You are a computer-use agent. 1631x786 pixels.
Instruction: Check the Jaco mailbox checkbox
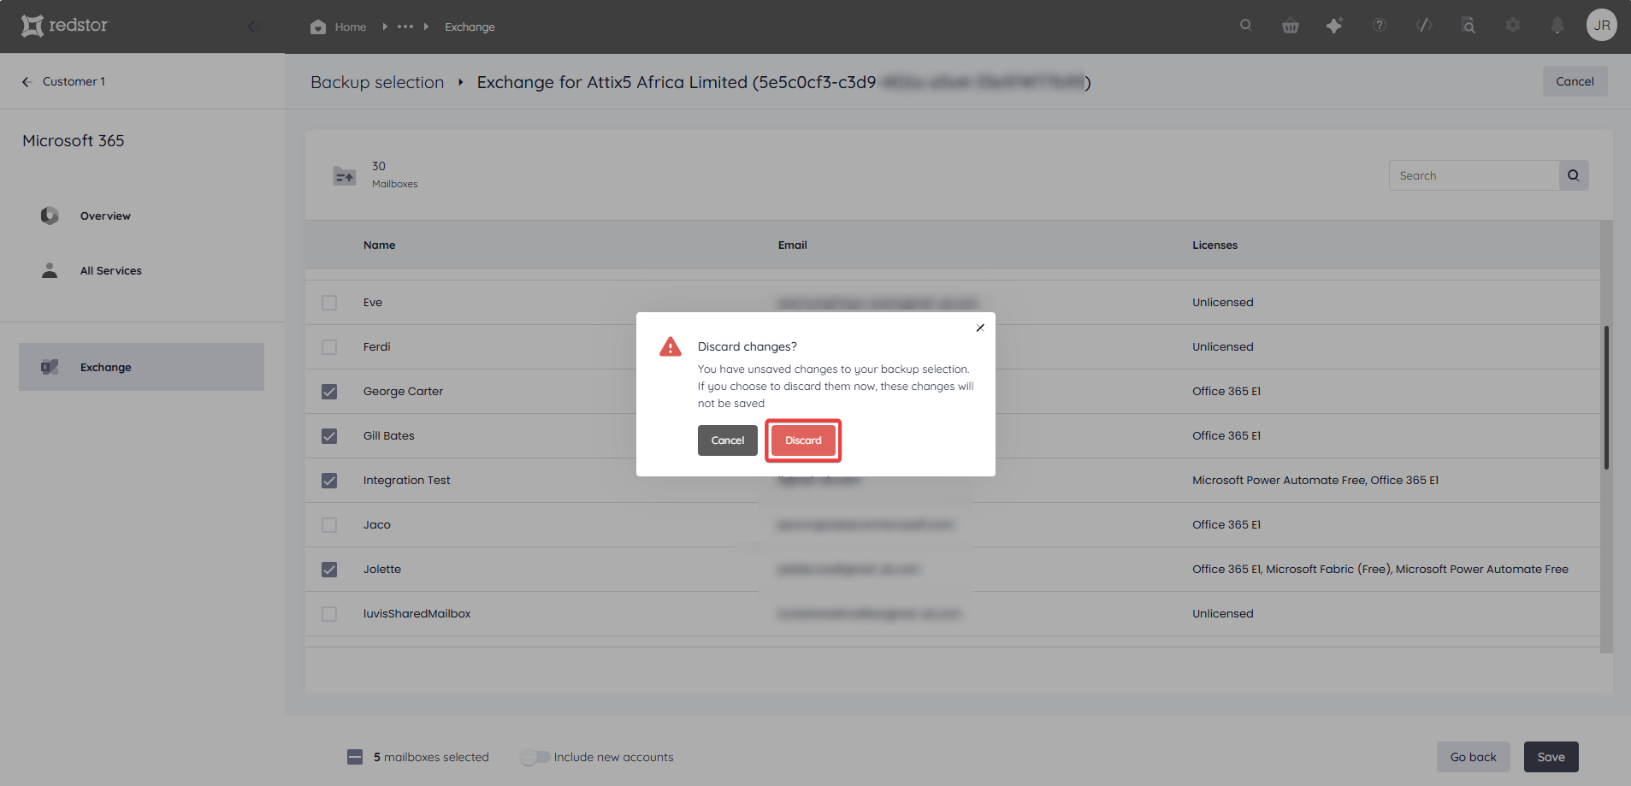(329, 525)
